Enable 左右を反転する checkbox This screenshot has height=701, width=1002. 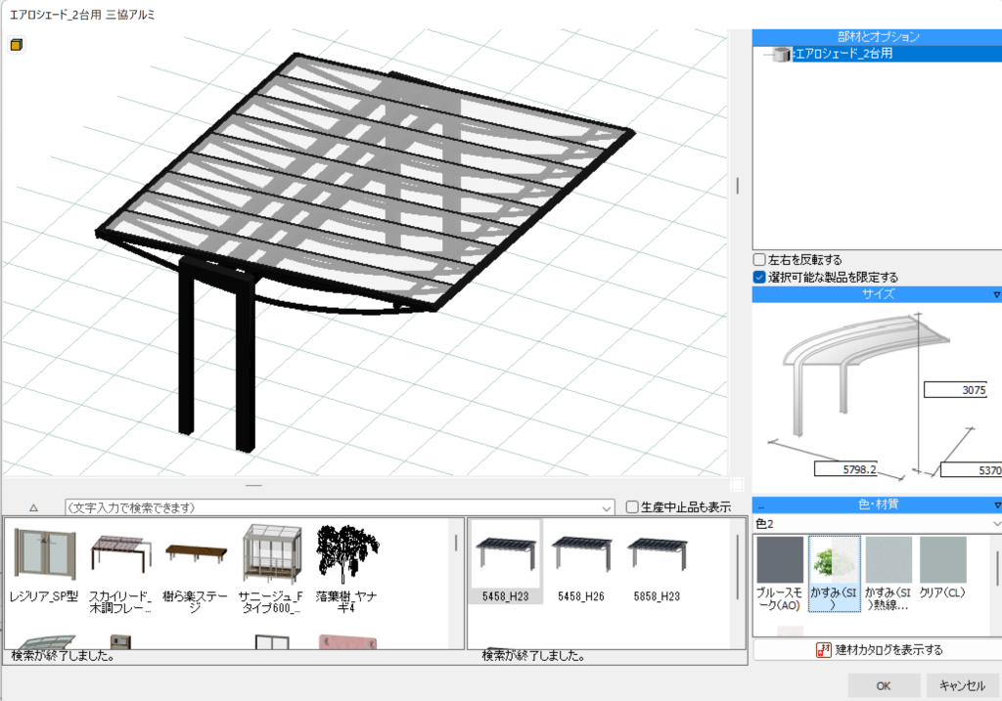[759, 260]
